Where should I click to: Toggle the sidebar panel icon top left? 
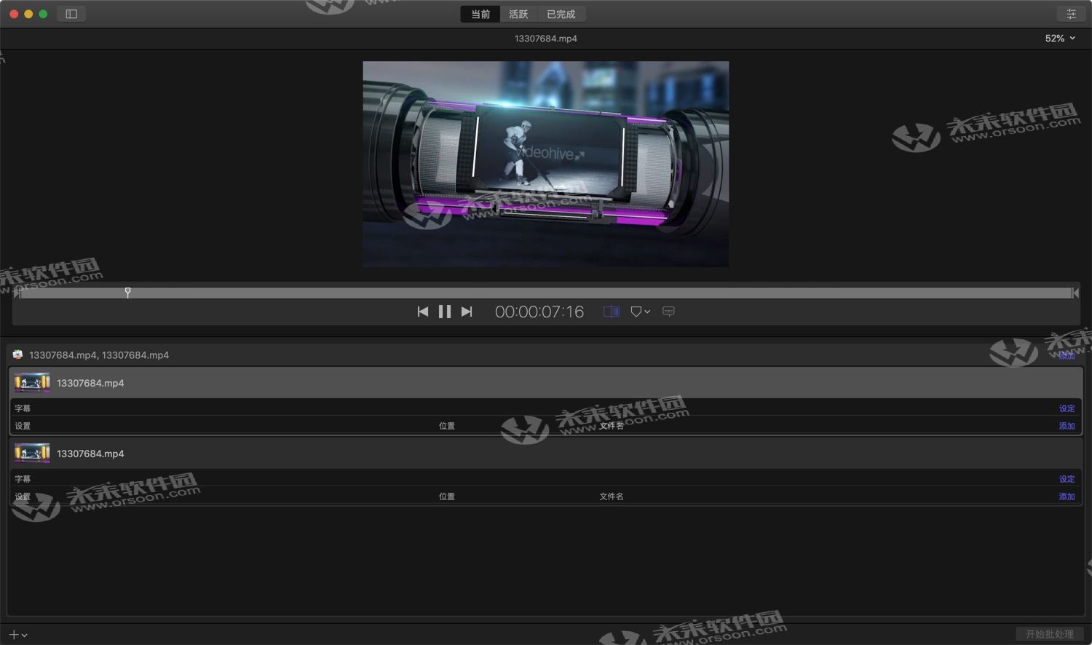pyautogui.click(x=71, y=13)
